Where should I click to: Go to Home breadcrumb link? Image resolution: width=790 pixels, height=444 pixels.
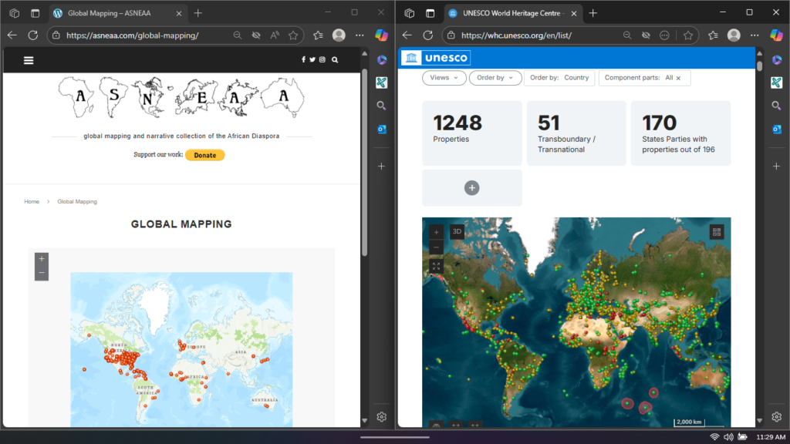(x=32, y=202)
